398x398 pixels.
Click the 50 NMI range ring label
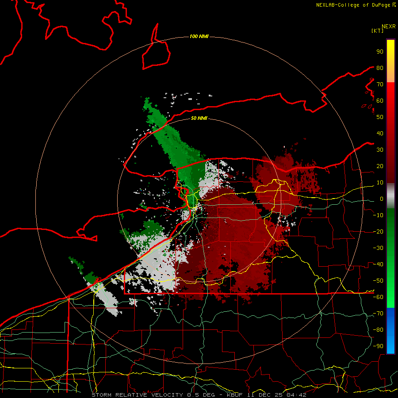click(199, 118)
